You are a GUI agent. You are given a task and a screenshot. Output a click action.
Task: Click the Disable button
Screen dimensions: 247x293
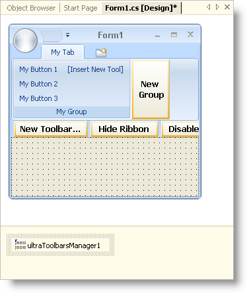pyautogui.click(x=180, y=129)
